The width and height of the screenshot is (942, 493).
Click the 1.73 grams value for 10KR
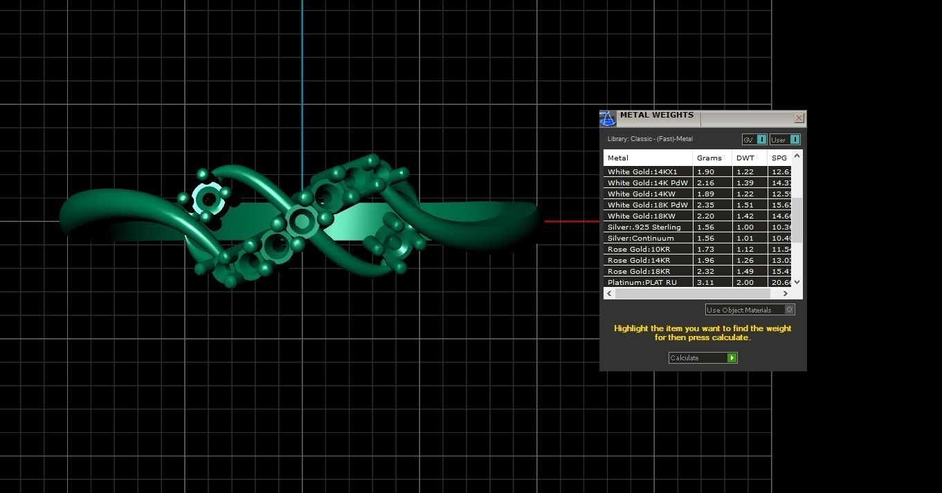[x=705, y=249]
